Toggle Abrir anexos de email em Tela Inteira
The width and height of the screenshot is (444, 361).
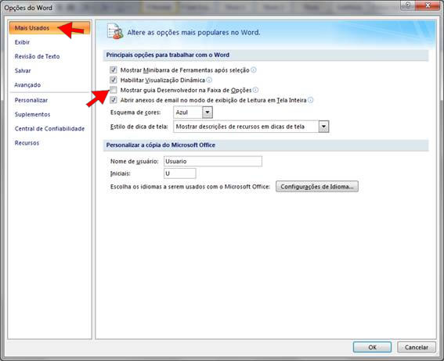pos(114,100)
